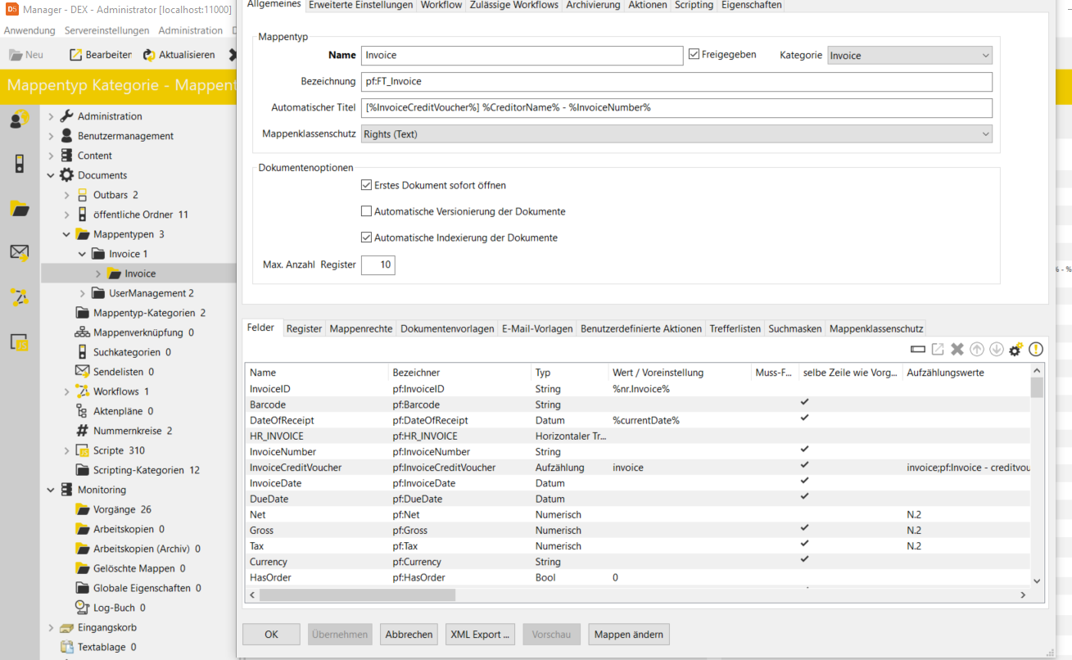Click the Aktualisieren toolbar button
Image resolution: width=1072 pixels, height=660 pixels.
(179, 55)
